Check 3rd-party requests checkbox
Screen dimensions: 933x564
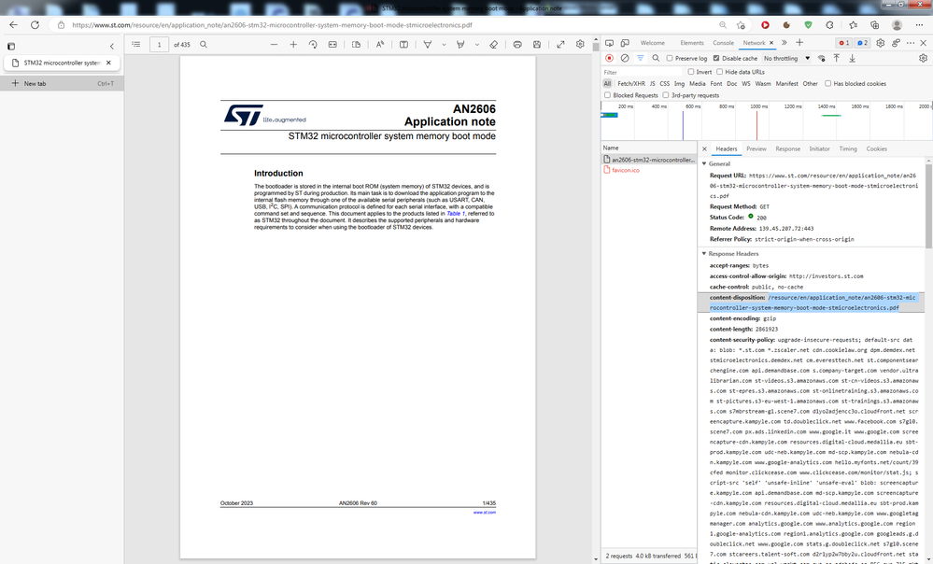coord(666,95)
